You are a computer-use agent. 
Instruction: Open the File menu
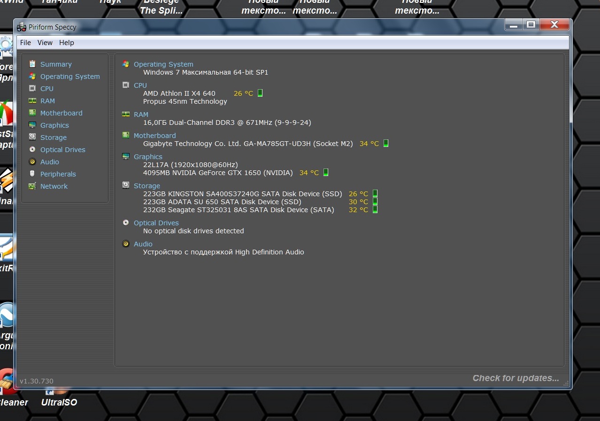(x=25, y=43)
